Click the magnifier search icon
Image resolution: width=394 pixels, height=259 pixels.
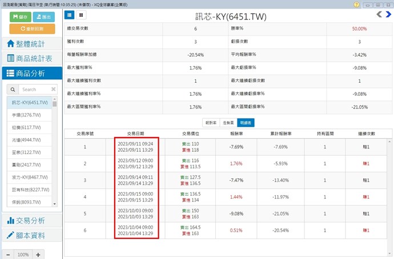coord(12,90)
